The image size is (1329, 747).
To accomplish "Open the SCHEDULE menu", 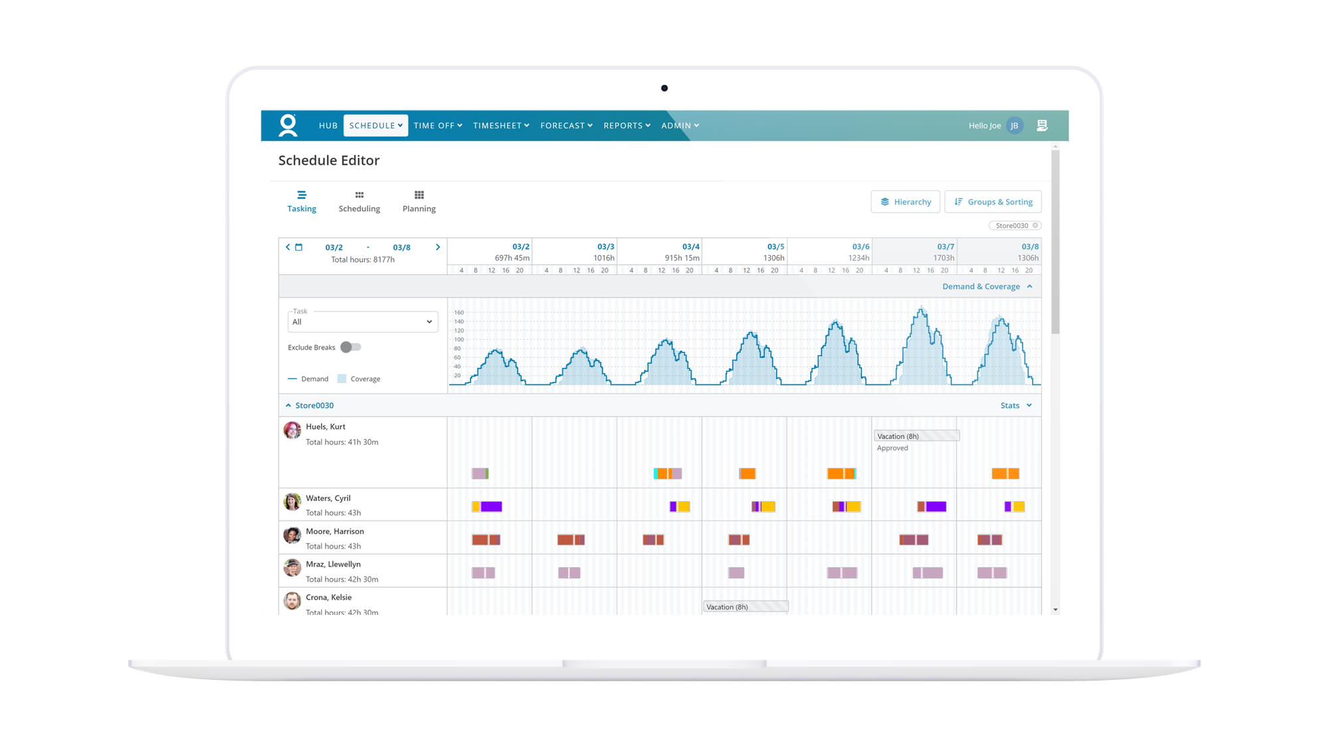I will coord(375,125).
